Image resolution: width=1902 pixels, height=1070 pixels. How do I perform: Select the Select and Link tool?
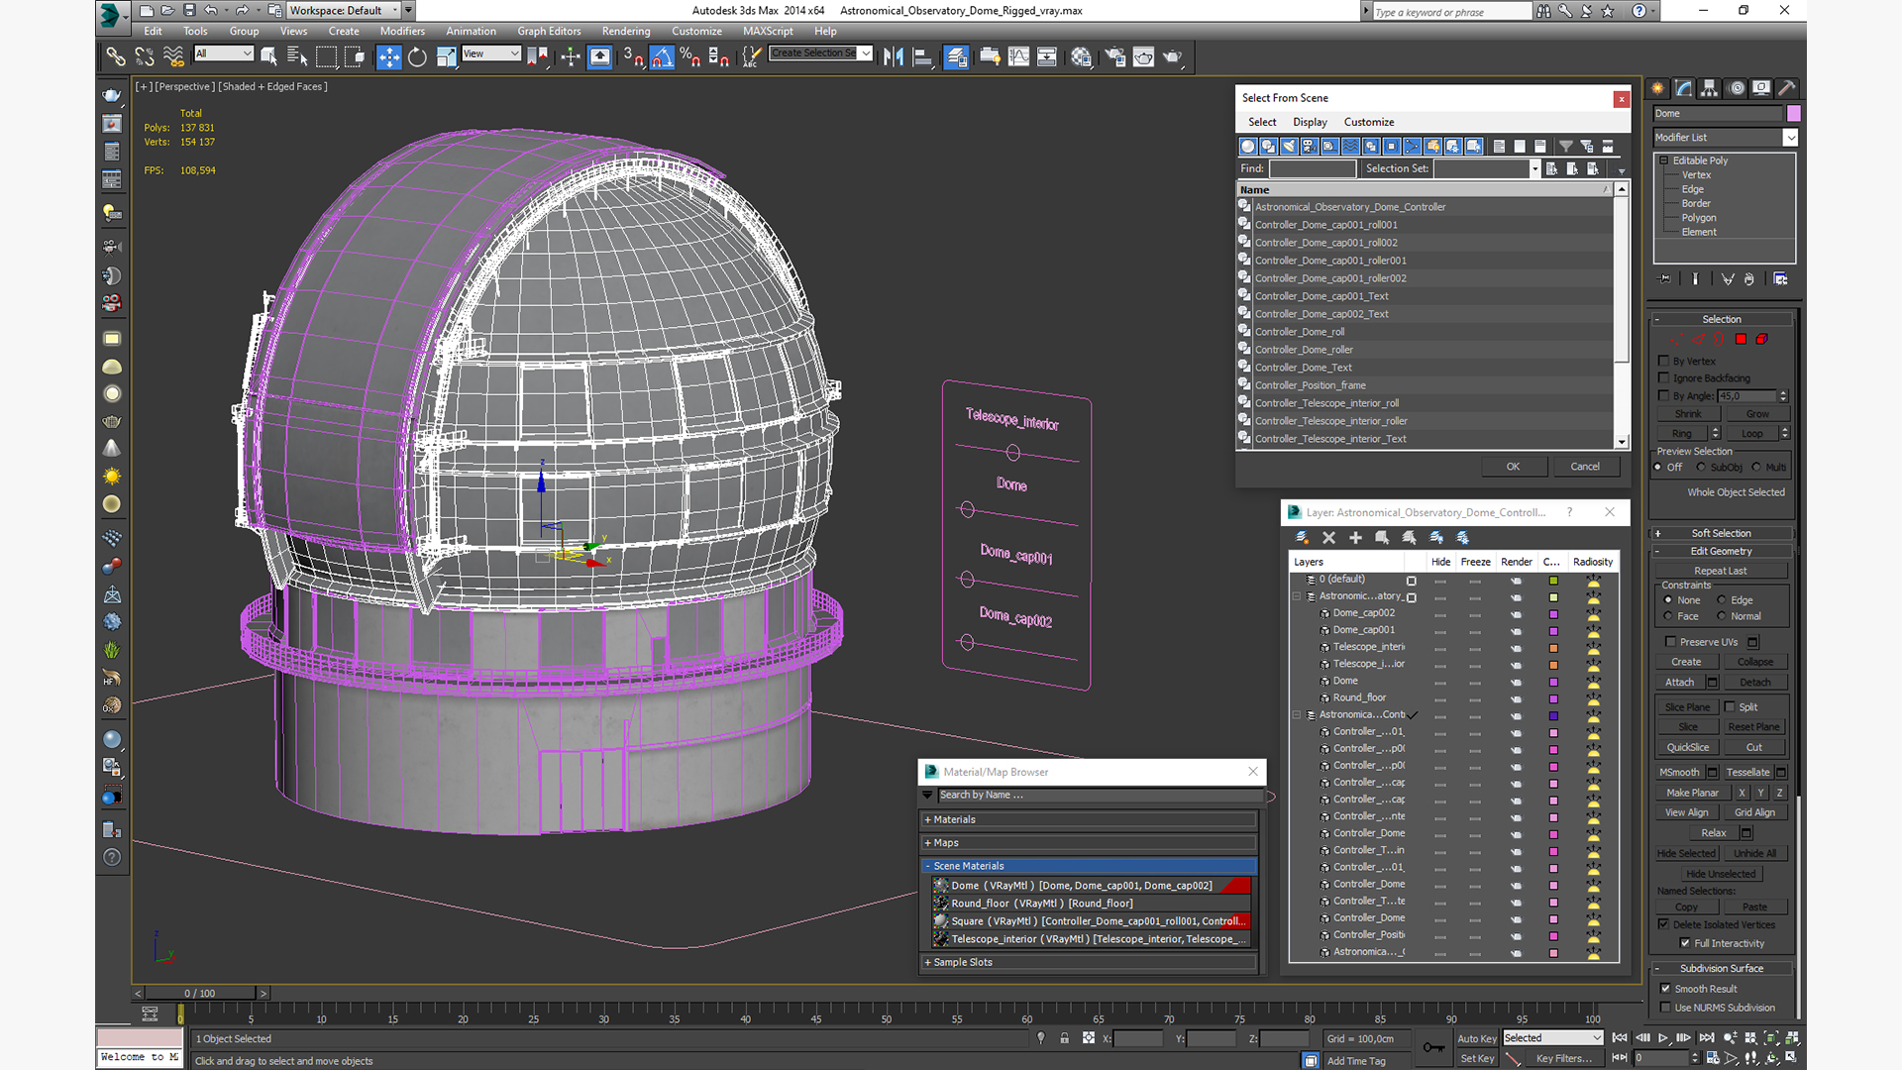tap(116, 56)
